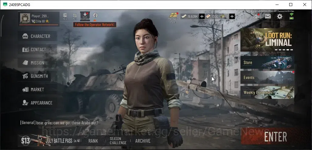Switch to the RANK tab

(93, 141)
